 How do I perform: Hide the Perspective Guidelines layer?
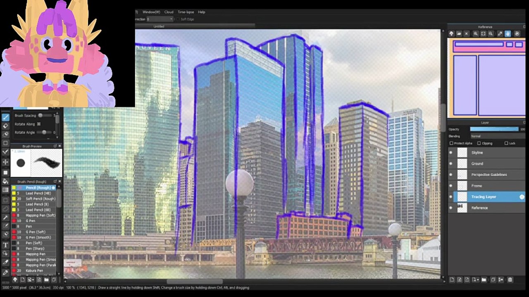coord(451,175)
